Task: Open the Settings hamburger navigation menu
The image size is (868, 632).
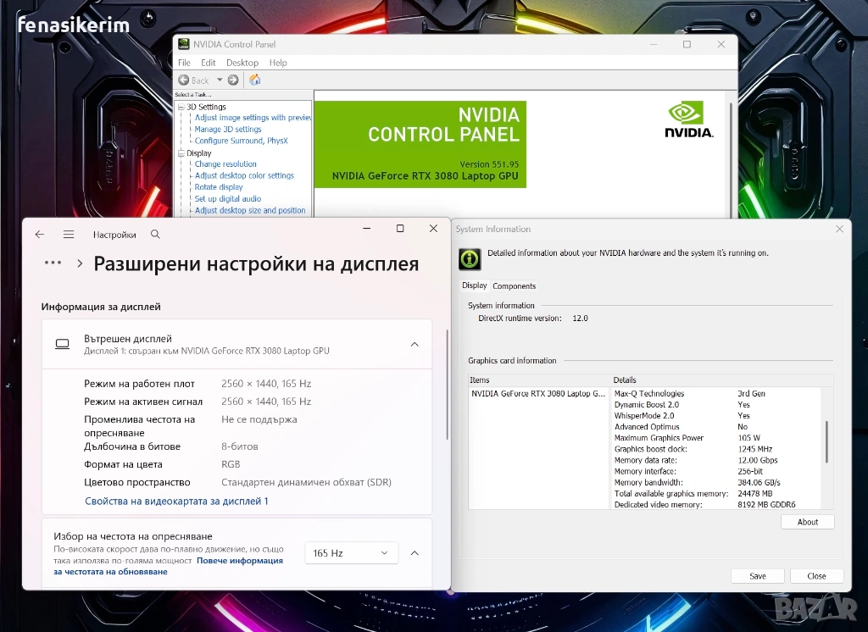Action: (x=69, y=235)
